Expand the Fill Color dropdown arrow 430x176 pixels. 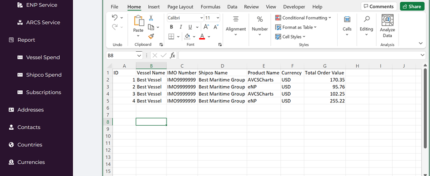point(194,37)
